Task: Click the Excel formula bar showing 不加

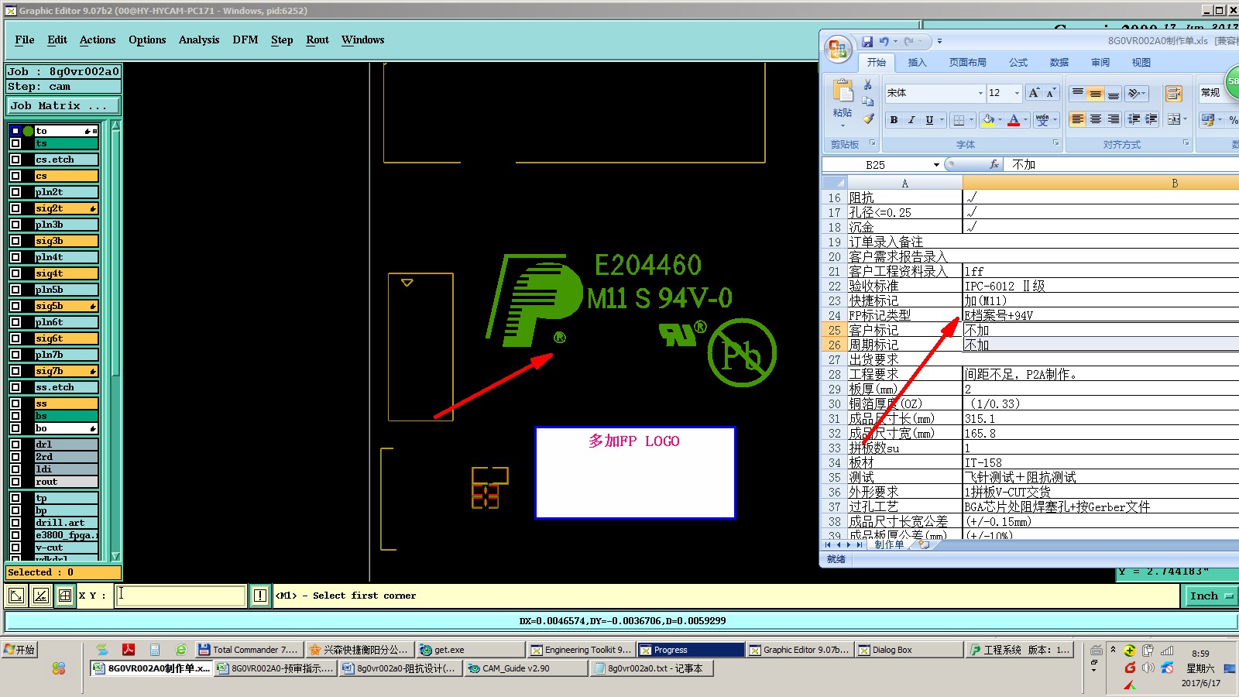Action: point(1123,165)
